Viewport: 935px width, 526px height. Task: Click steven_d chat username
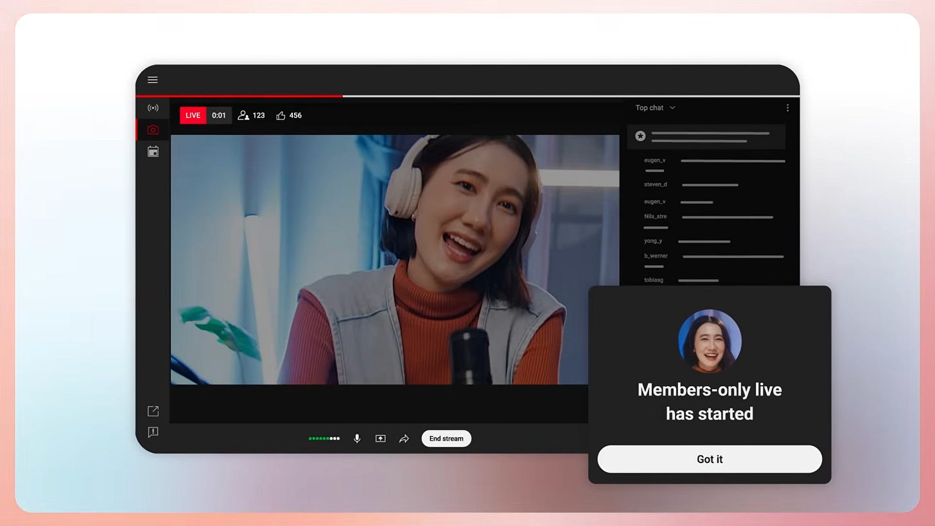(656, 184)
